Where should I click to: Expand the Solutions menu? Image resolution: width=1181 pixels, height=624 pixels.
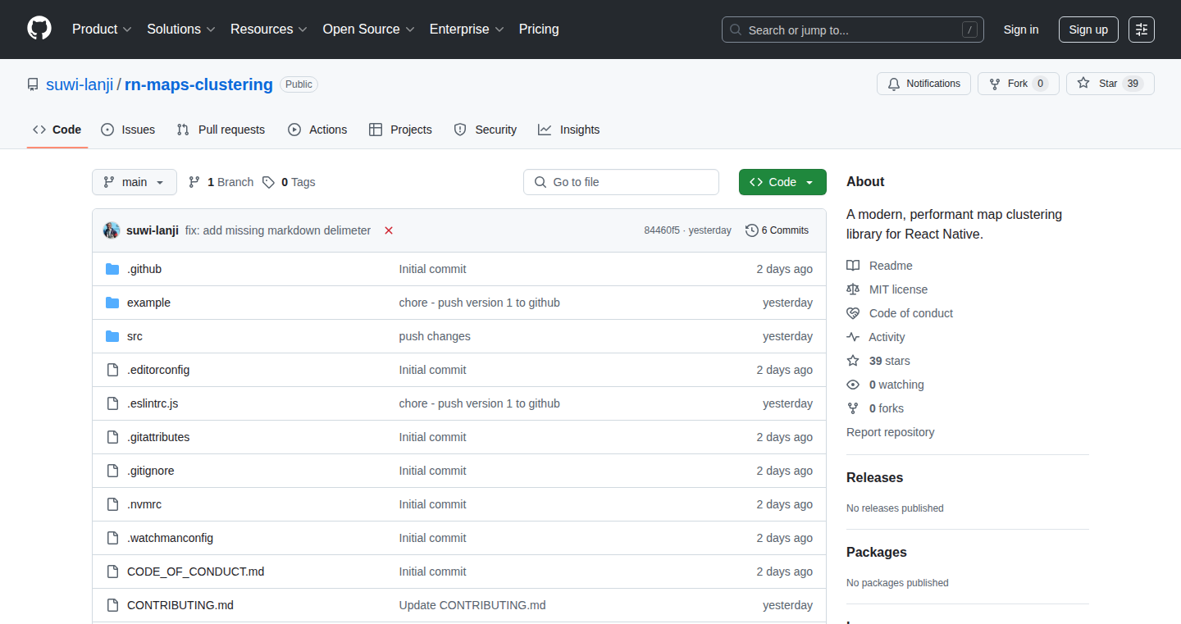[x=181, y=29]
